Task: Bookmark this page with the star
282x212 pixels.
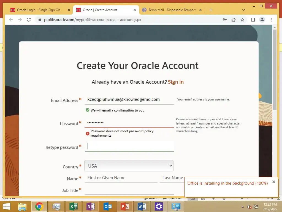Action: [x=242, y=20]
